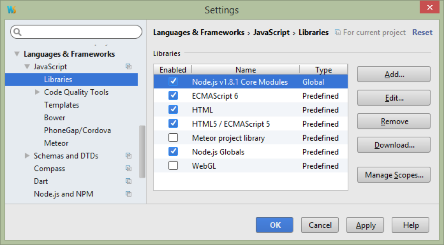The width and height of the screenshot is (444, 245).
Task: Click the Add... button
Action: pos(394,74)
